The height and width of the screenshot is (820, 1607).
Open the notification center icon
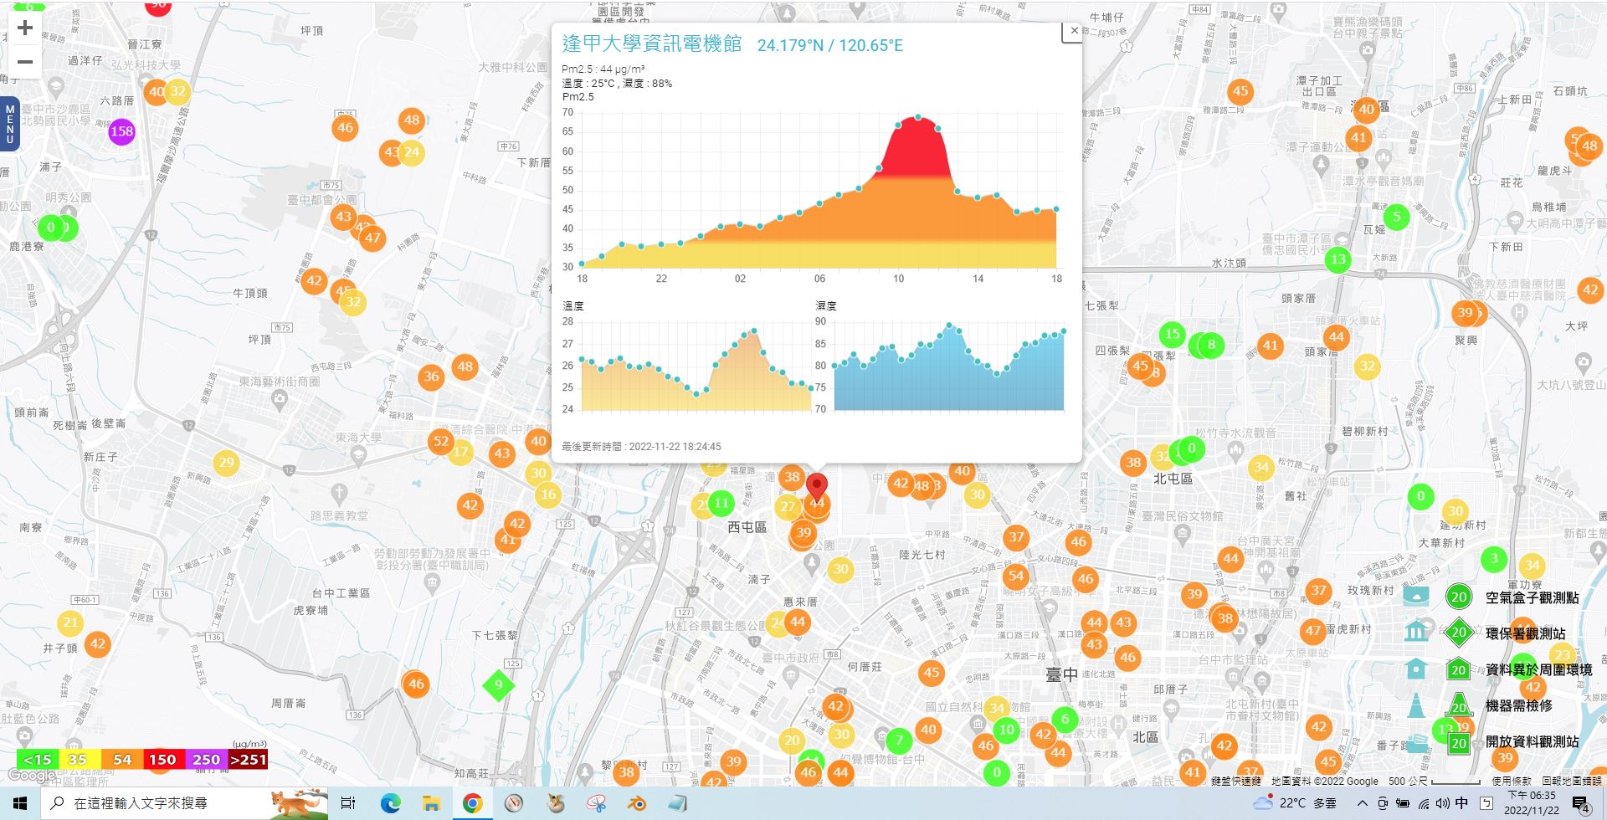pos(1581,804)
